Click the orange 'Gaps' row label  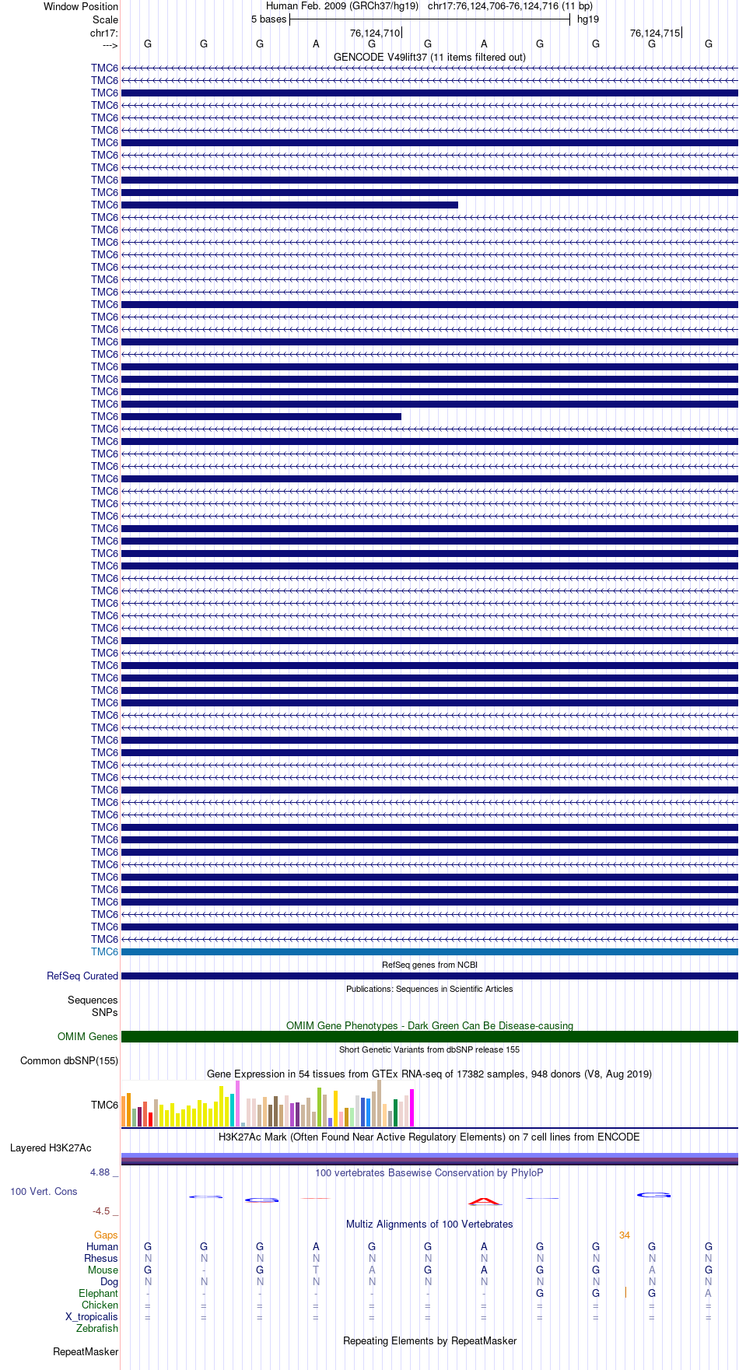(106, 1235)
